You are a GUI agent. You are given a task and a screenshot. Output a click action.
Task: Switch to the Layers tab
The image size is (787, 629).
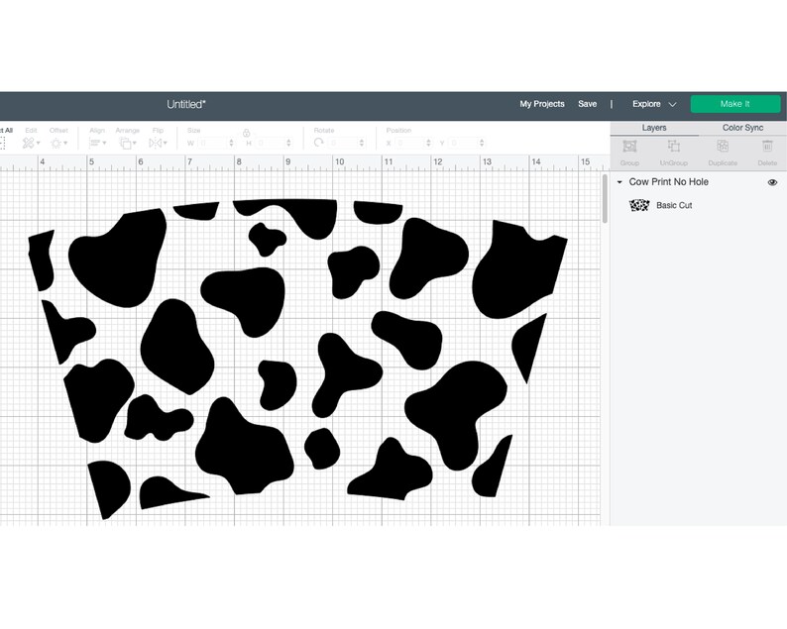point(654,128)
